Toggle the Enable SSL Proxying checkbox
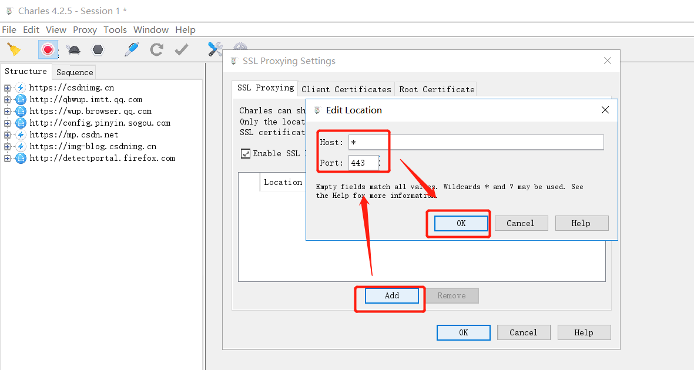 pos(245,153)
